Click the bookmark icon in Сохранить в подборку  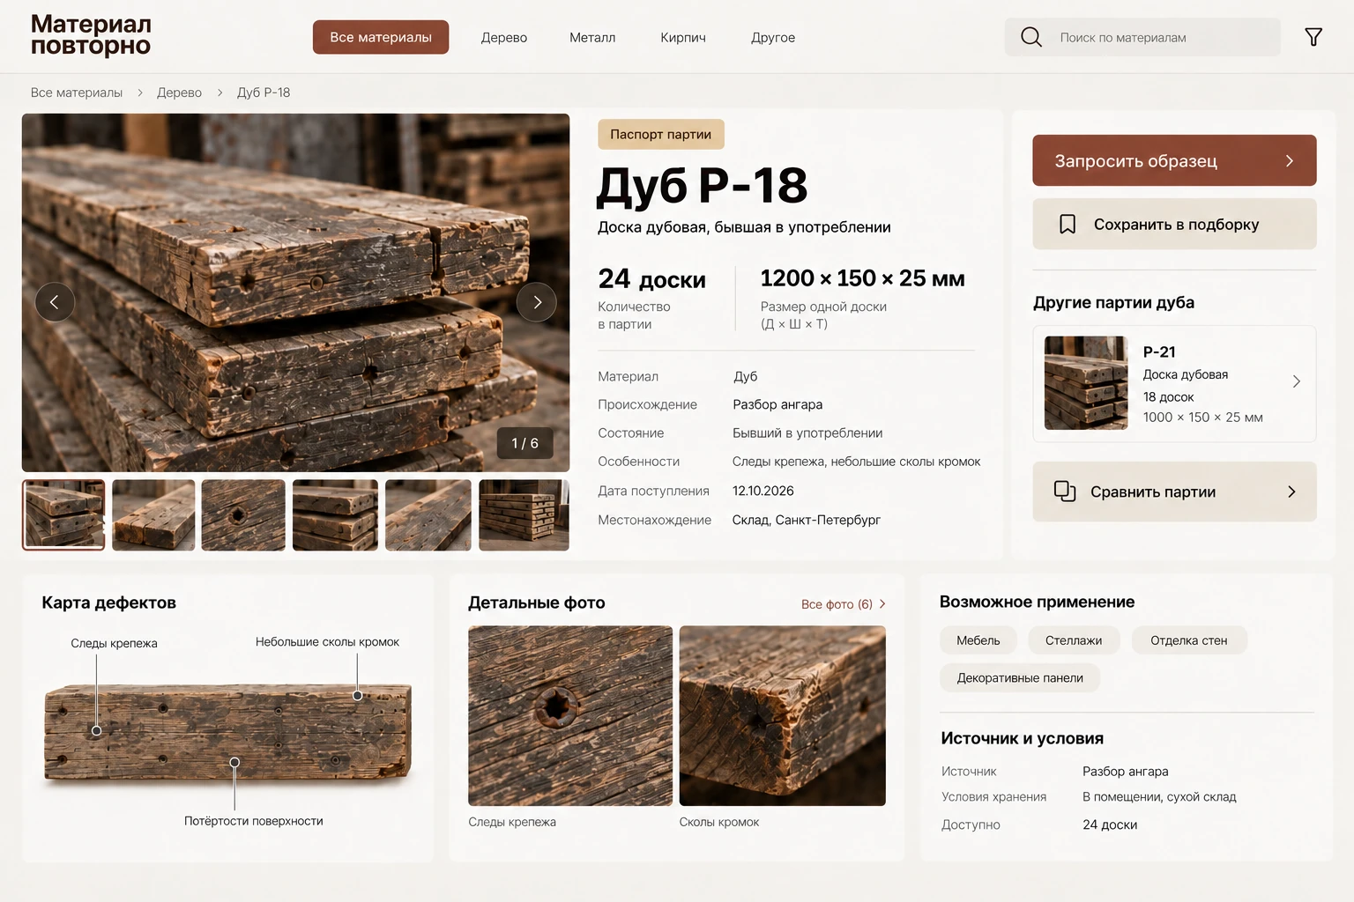coord(1068,225)
